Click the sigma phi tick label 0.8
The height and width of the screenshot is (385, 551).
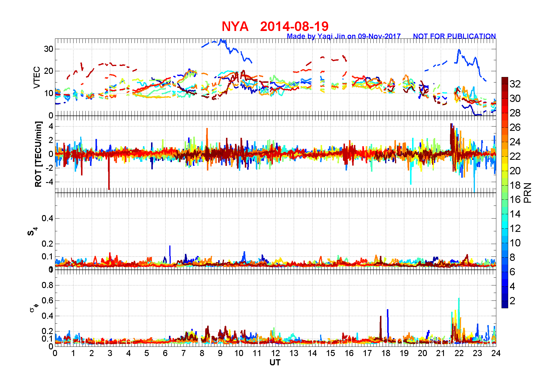[47, 285]
